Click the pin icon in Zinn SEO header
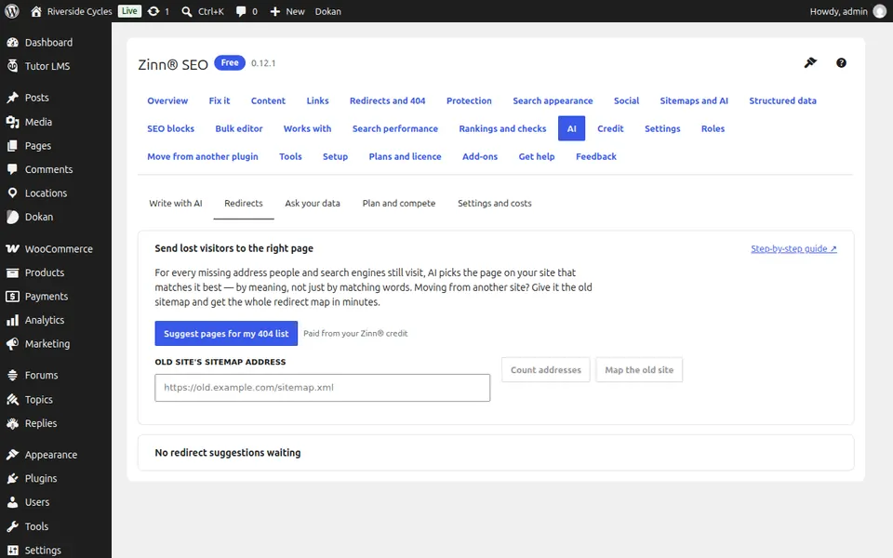Image resolution: width=893 pixels, height=558 pixels. pos(810,62)
